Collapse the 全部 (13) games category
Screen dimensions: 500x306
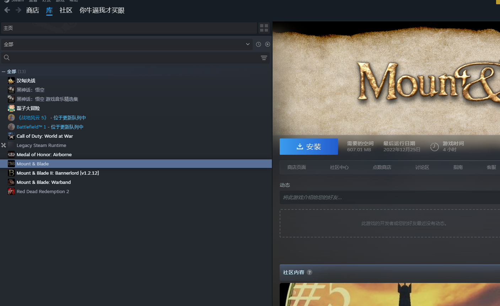tap(4, 71)
